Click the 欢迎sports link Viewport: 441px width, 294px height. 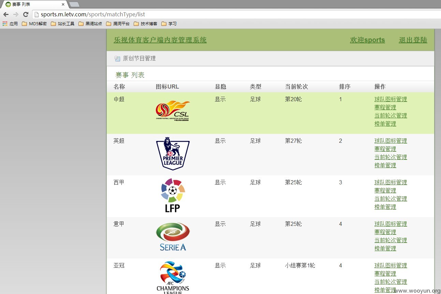click(x=367, y=40)
